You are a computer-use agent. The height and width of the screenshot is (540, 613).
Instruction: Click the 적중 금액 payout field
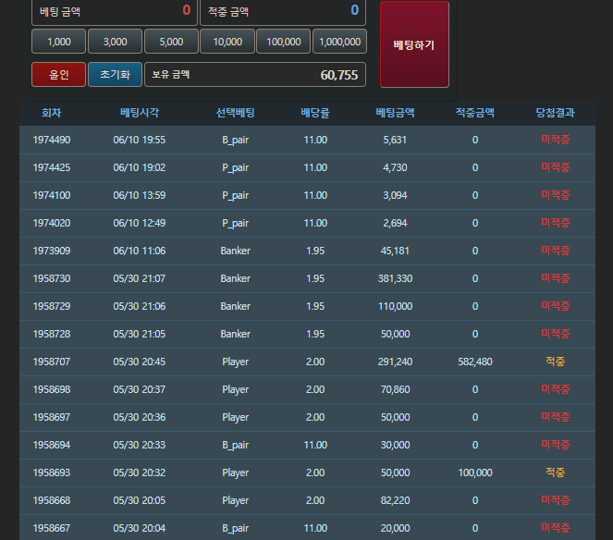click(x=283, y=11)
